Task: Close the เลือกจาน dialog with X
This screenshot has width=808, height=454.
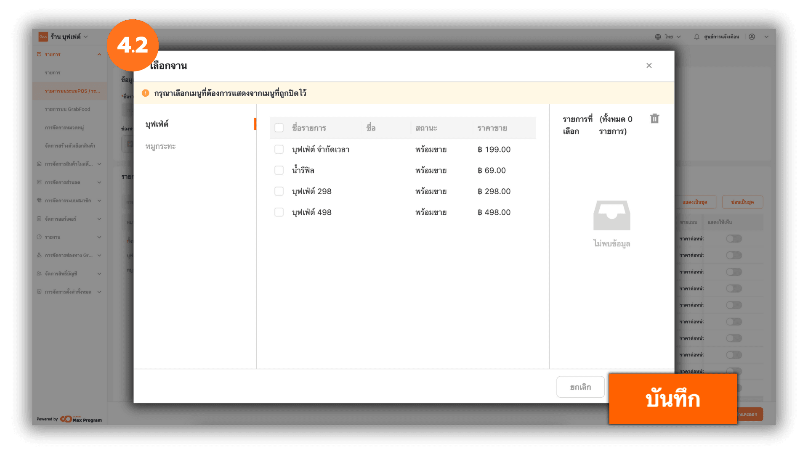Action: 649,66
